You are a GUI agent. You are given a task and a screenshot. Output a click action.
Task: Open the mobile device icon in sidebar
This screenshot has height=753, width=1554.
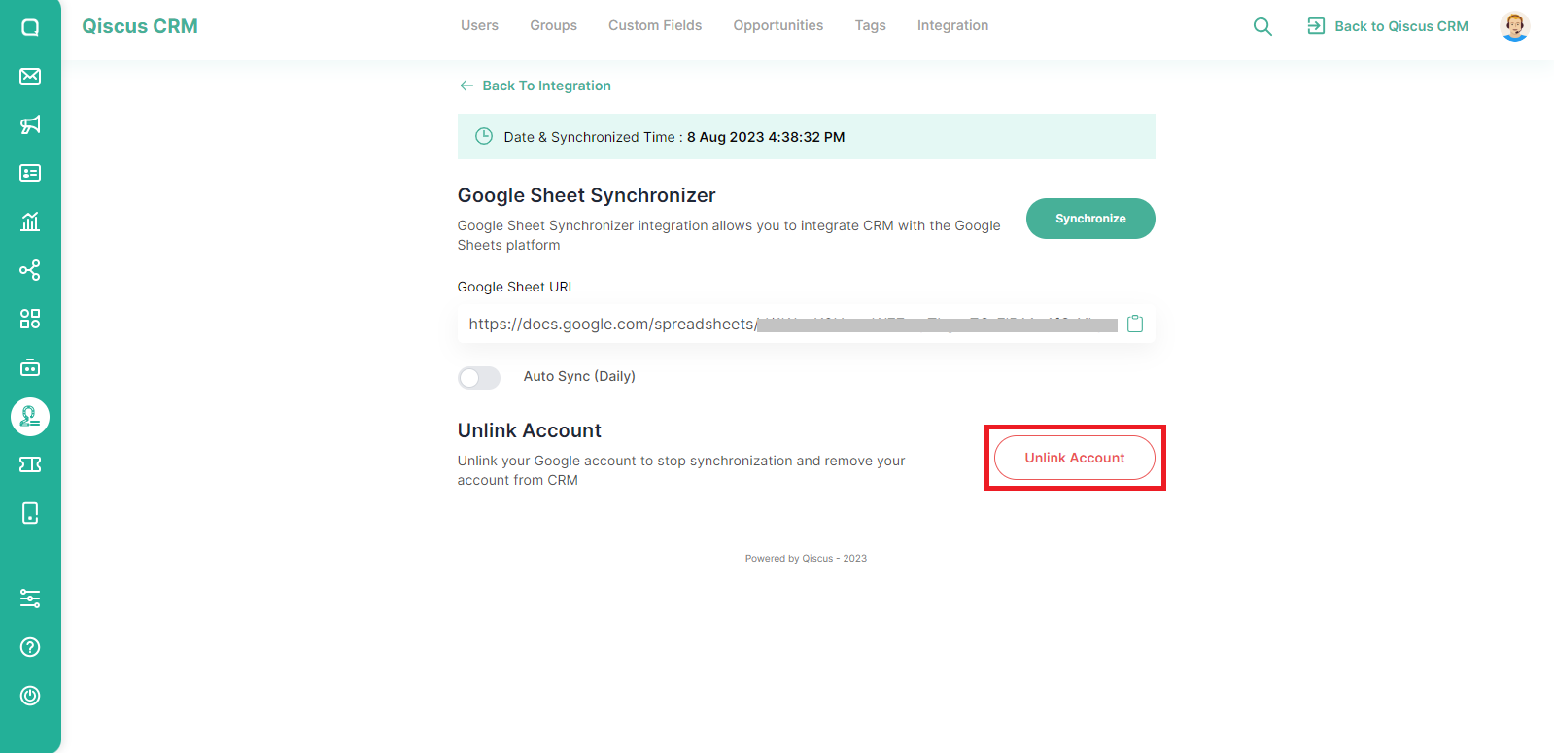[x=30, y=513]
